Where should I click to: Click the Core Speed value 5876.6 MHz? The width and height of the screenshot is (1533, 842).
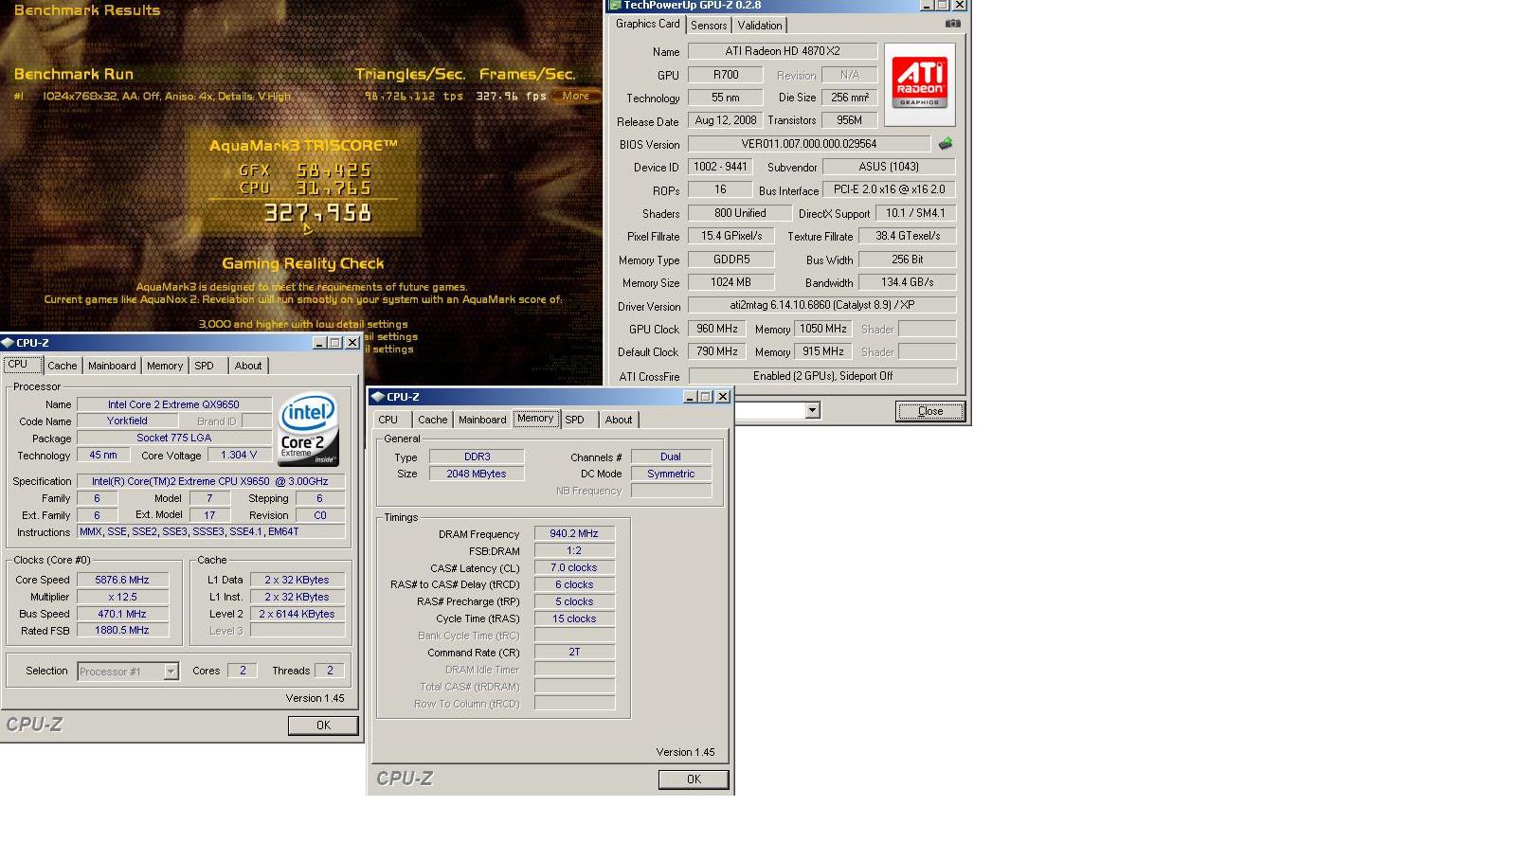click(122, 580)
